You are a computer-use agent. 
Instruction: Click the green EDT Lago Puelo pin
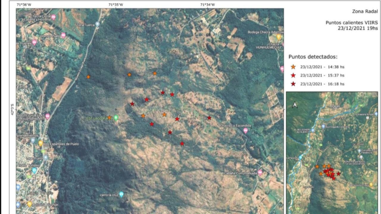point(116,118)
